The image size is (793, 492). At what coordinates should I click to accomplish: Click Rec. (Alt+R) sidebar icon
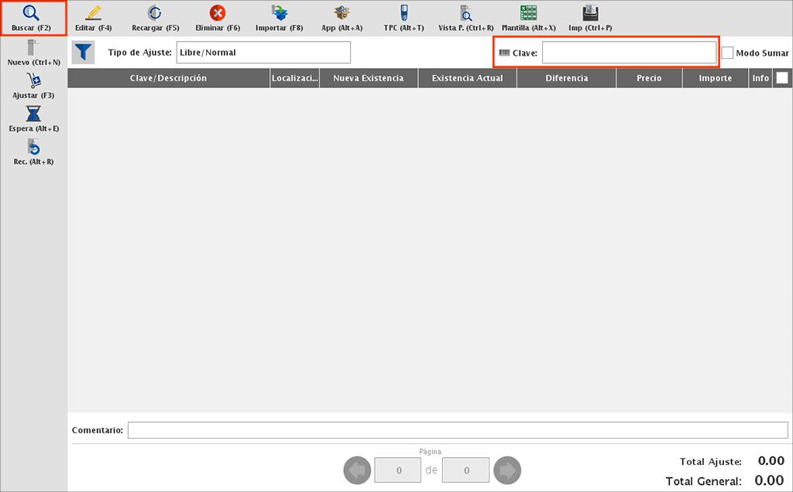[x=33, y=148]
